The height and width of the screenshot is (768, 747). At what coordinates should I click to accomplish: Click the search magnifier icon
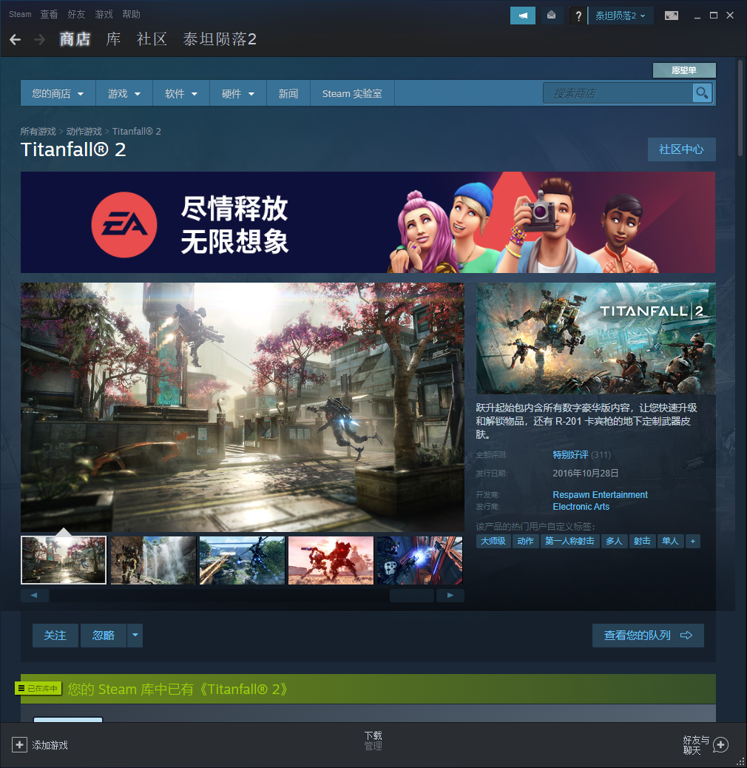pyautogui.click(x=702, y=93)
